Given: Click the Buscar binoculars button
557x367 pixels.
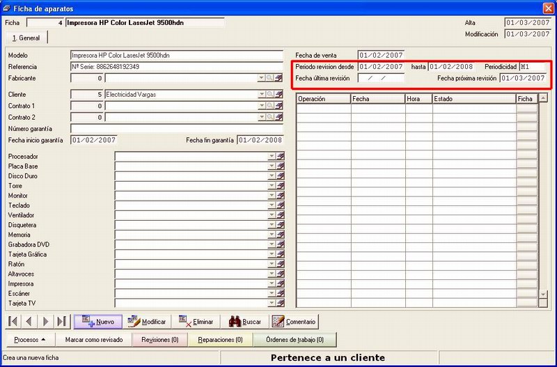Looking at the screenshot, I should [245, 322].
